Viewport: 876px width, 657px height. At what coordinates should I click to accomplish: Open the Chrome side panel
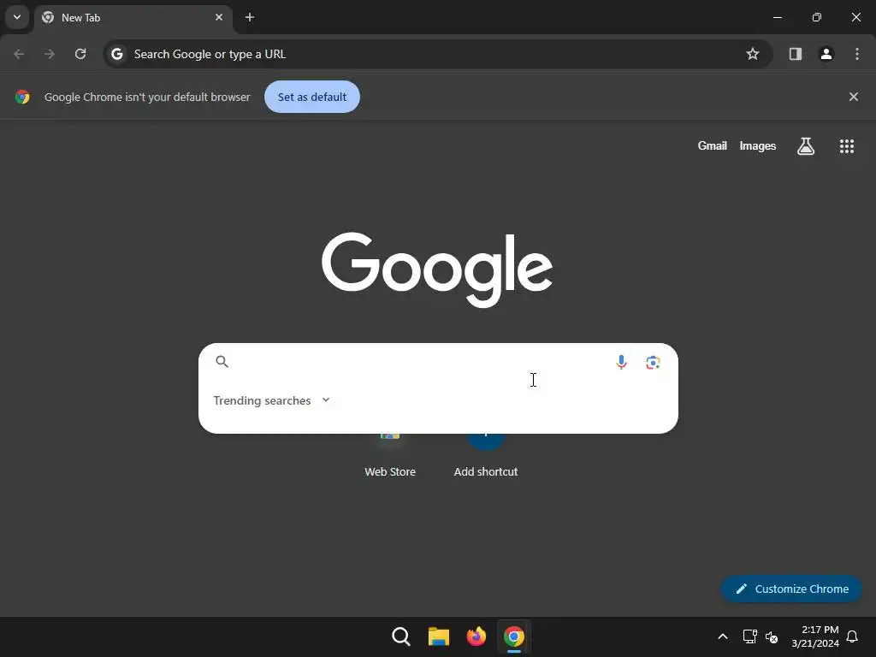coord(796,54)
